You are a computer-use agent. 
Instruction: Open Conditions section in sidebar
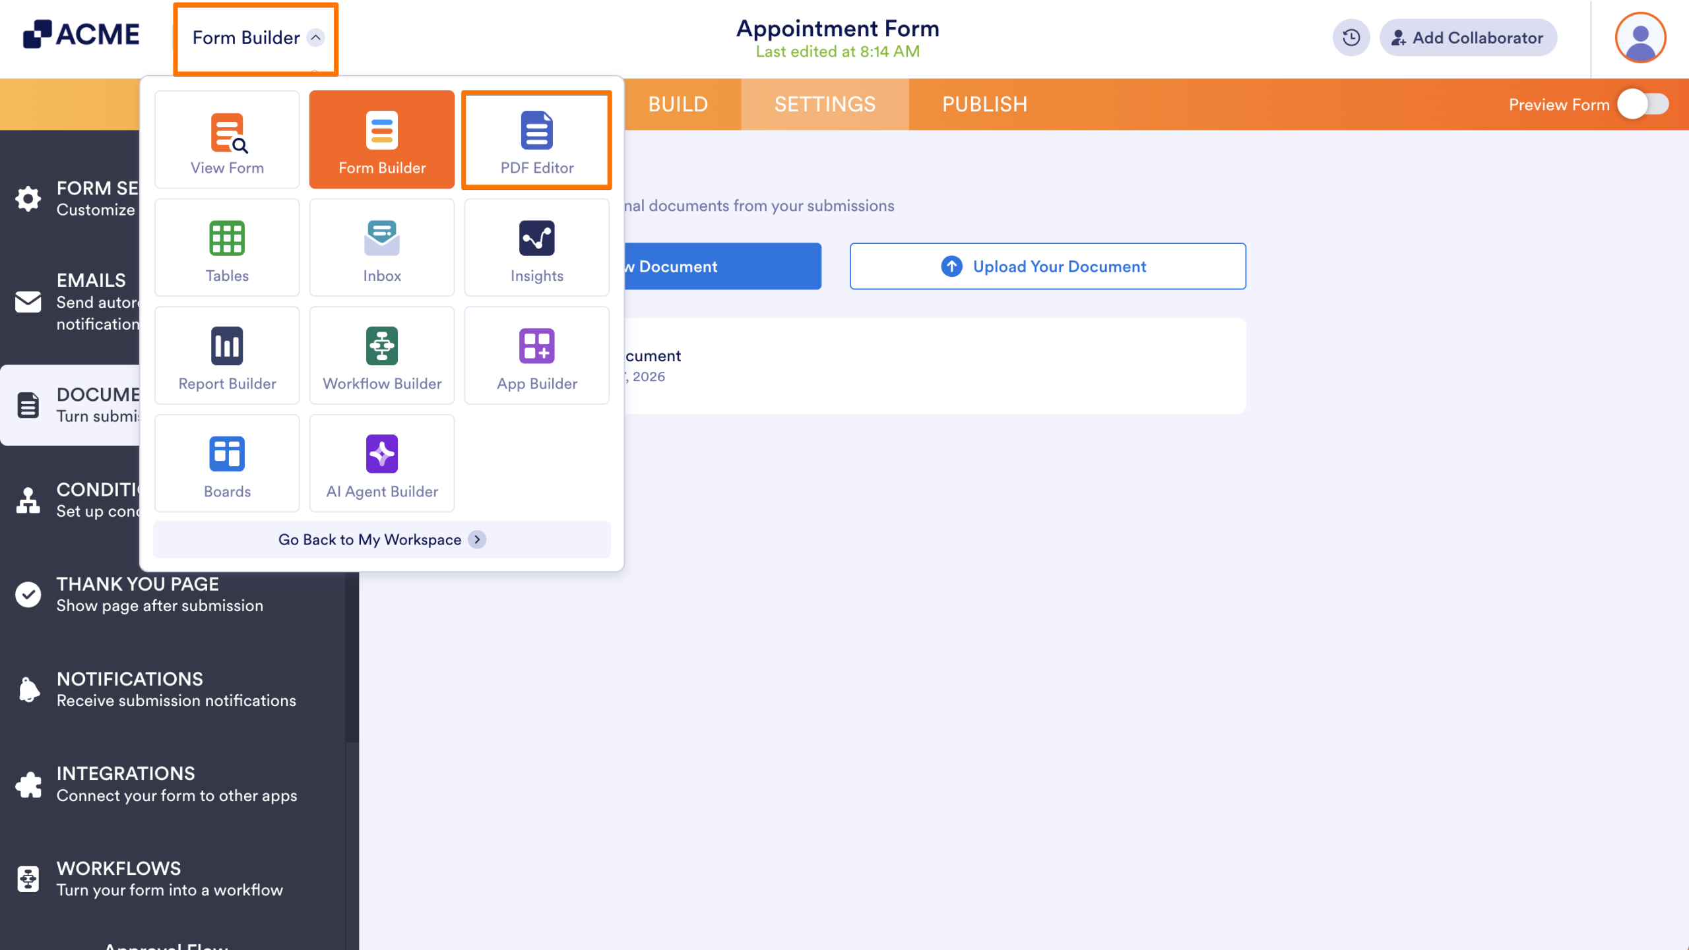[x=70, y=500]
